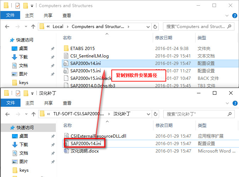
Task: Open 文档 in Computers and Structures sidebar
Action: [23, 66]
